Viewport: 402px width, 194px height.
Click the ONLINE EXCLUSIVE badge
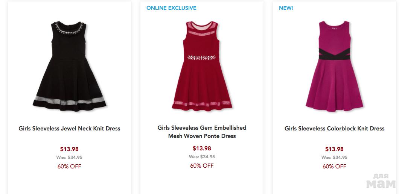coord(171,8)
